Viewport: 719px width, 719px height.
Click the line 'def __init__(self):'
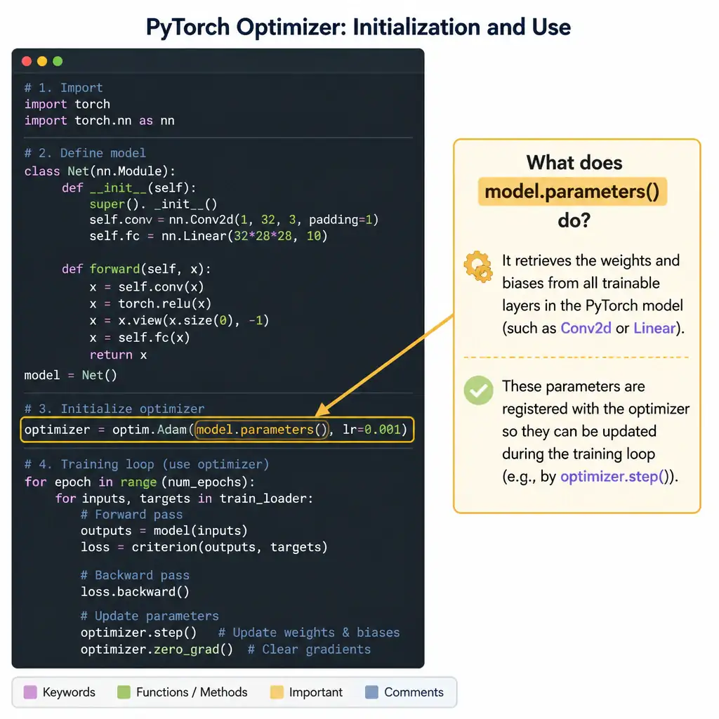129,188
